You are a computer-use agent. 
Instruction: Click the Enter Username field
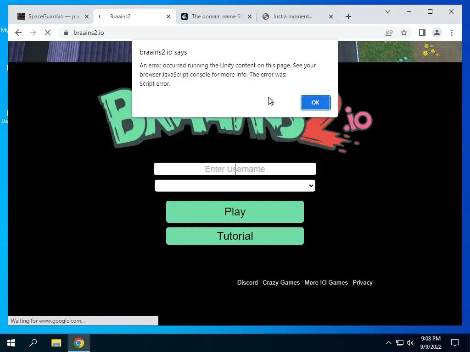tap(235, 169)
